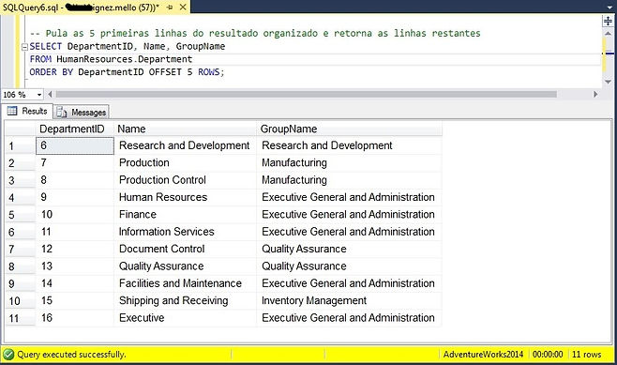Viewport: 617px width, 365px height.
Task: Open the 106 % zoom dropdown
Action: (39, 95)
